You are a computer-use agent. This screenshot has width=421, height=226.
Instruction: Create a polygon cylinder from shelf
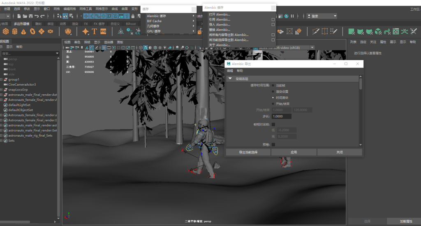(x=15, y=31)
